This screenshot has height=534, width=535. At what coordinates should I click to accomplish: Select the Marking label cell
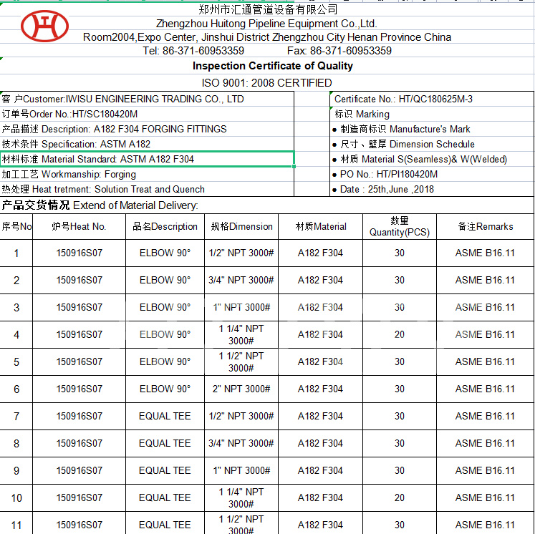click(432, 114)
